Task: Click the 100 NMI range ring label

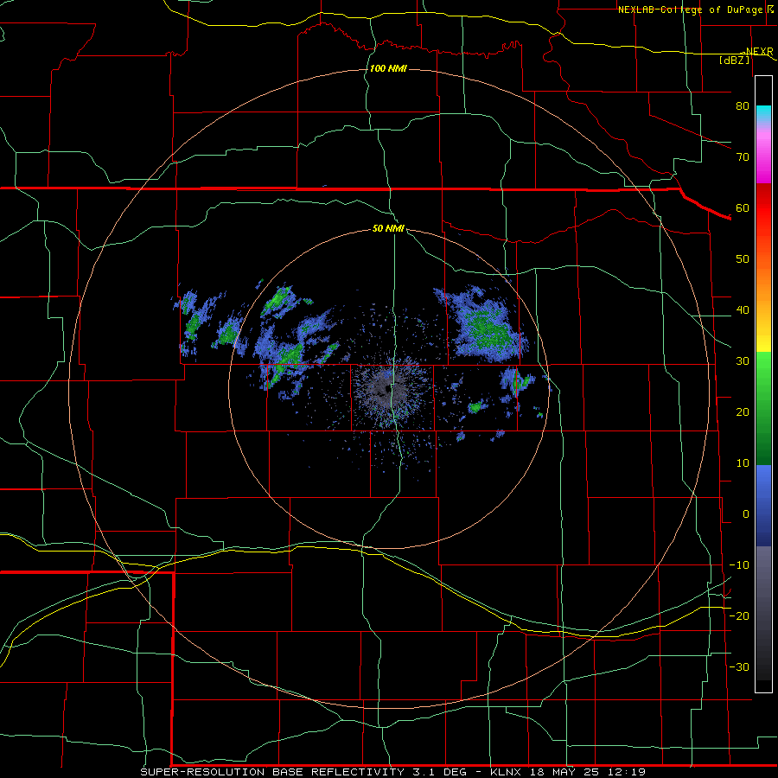Action: coord(388,68)
